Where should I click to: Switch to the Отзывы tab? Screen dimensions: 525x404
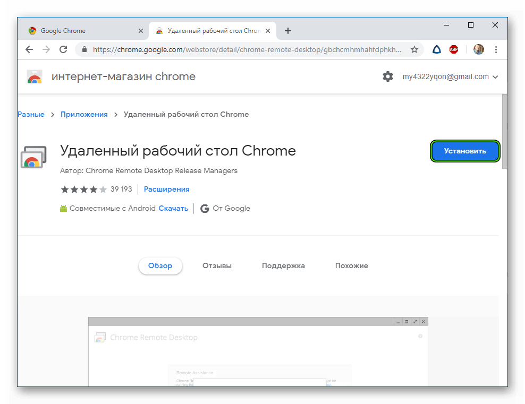point(217,265)
